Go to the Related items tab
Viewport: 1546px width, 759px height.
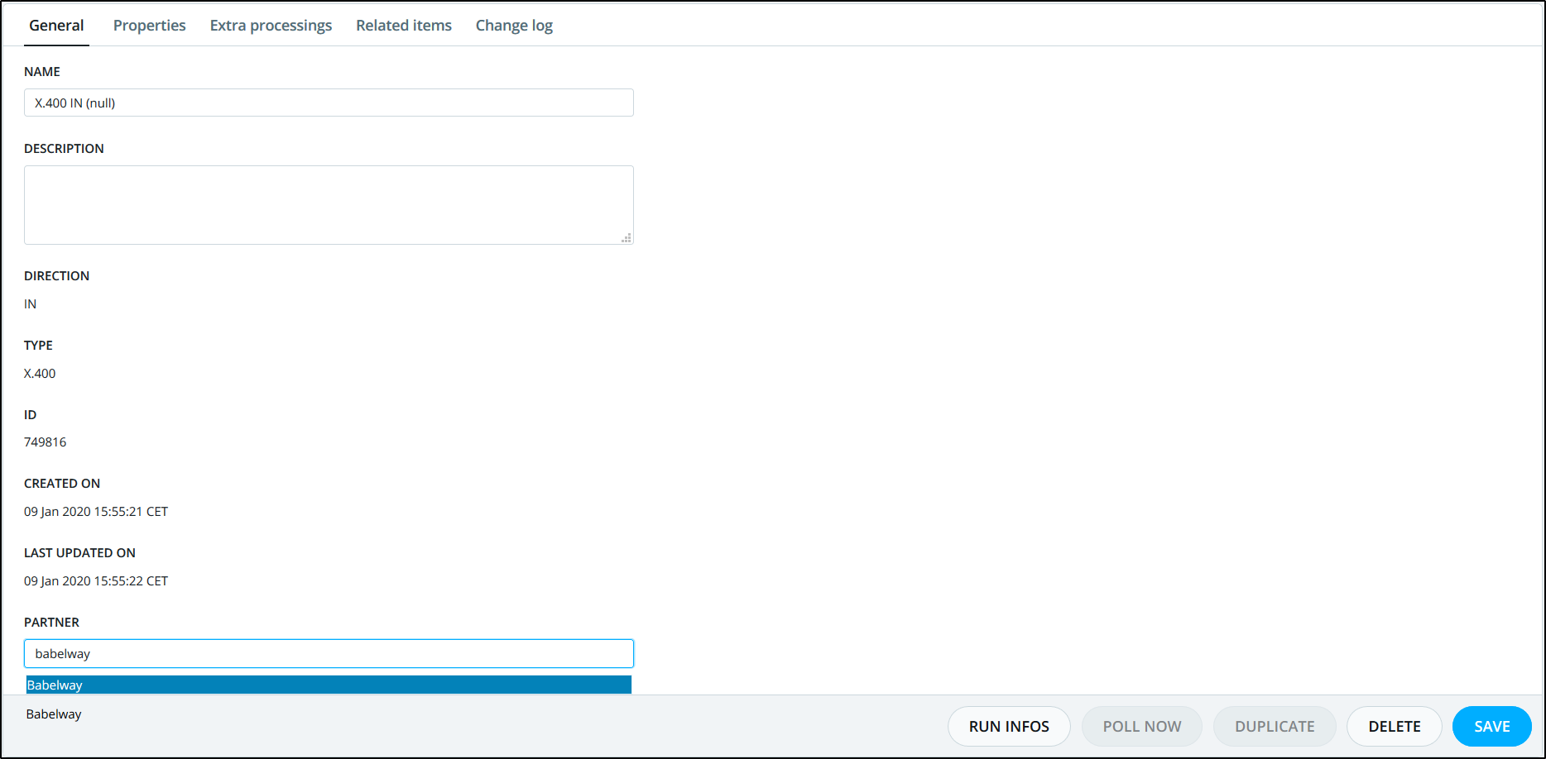(x=404, y=26)
